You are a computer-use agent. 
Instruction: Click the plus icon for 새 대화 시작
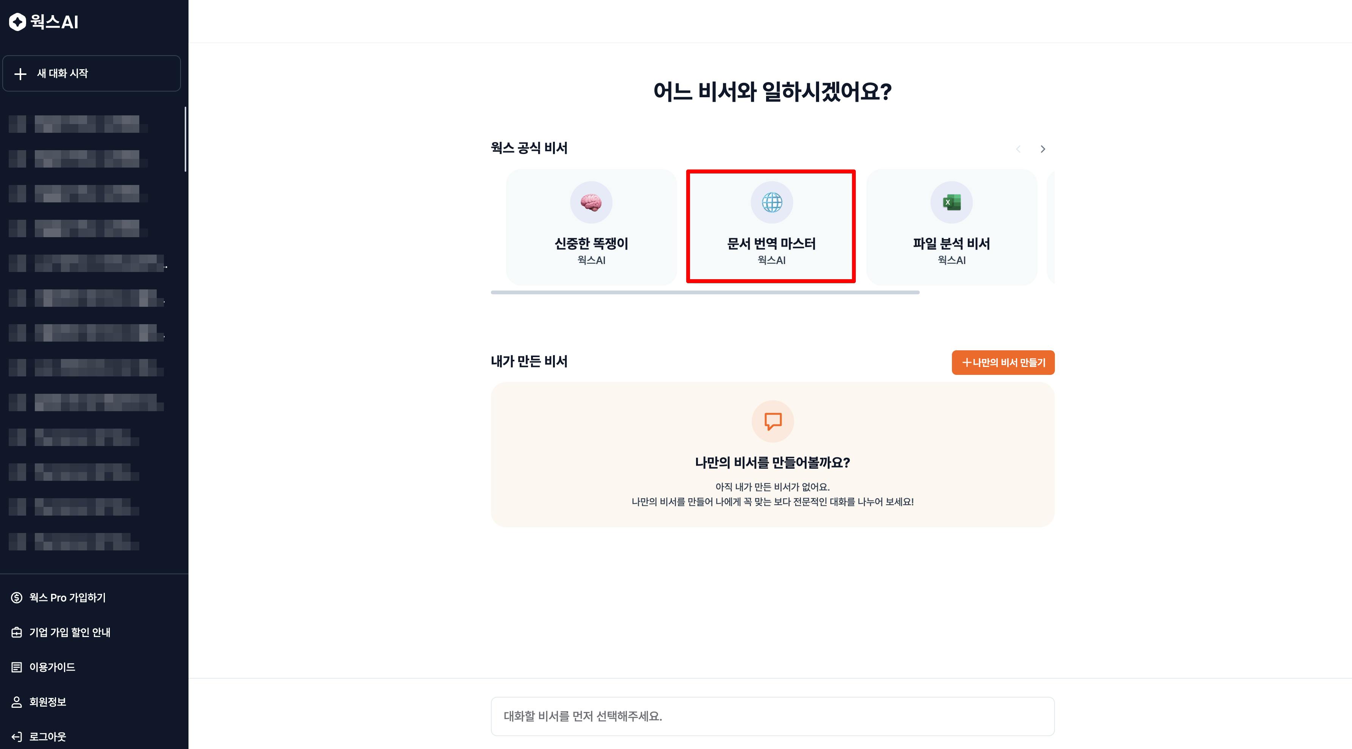click(20, 74)
